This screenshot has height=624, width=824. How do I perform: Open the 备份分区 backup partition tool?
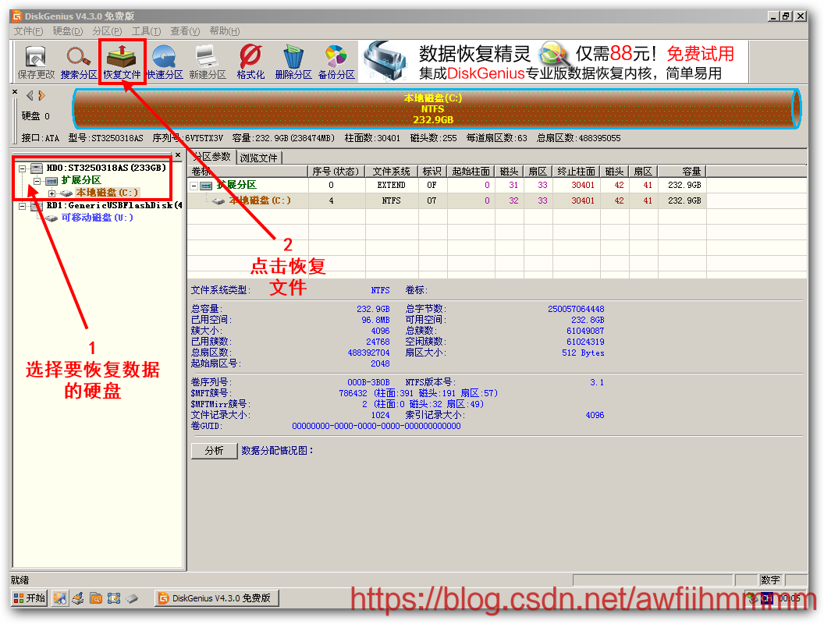(336, 62)
